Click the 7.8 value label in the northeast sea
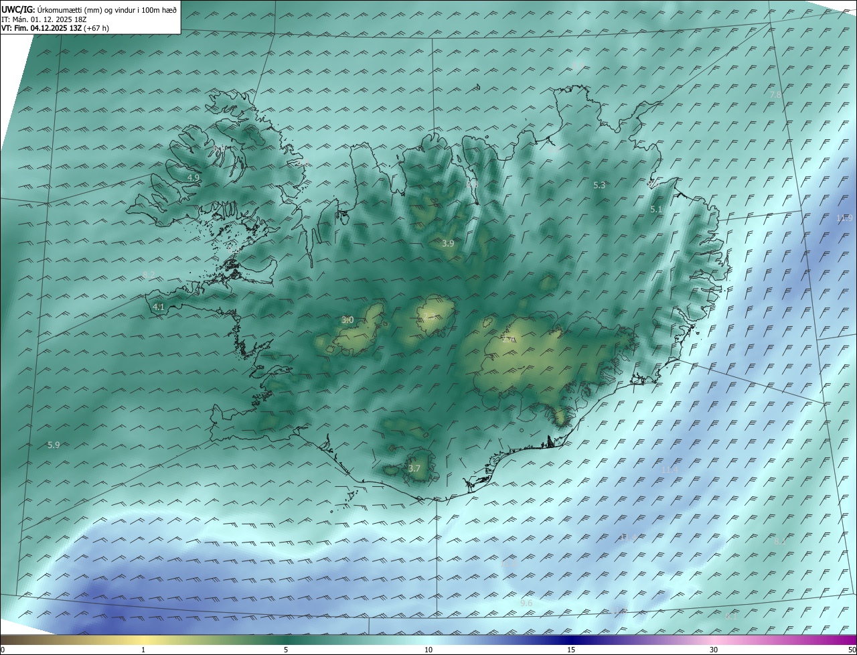This screenshot has height=655, width=857. [x=775, y=95]
